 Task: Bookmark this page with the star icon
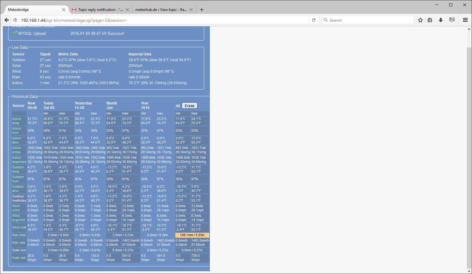[420, 20]
